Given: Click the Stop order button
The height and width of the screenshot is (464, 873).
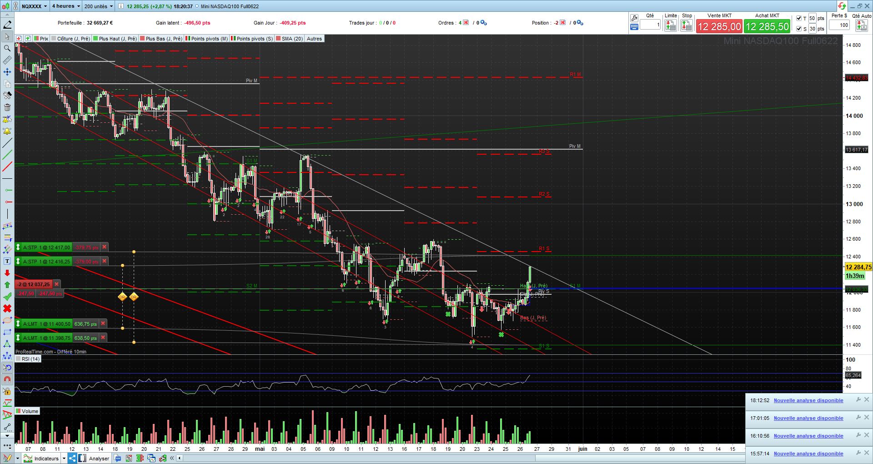Looking at the screenshot, I should [x=687, y=25].
